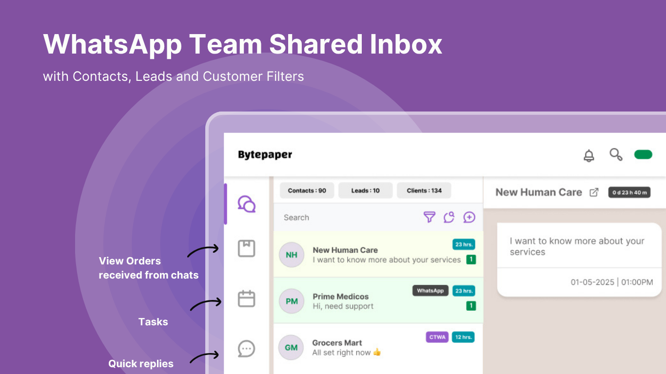
Task: Click the 12 hrs. badge on Grocers Mart
Action: pos(463,337)
